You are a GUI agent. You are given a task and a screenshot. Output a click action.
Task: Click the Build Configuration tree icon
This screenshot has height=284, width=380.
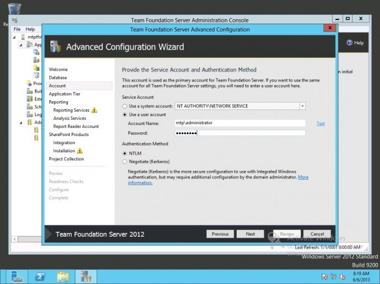[29, 91]
